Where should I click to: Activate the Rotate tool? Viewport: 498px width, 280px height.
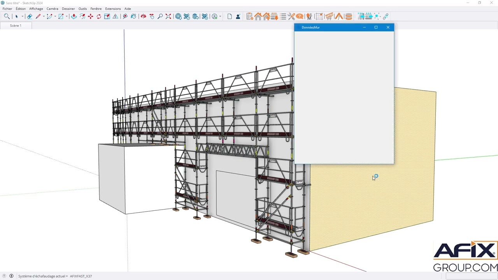[x=99, y=16]
